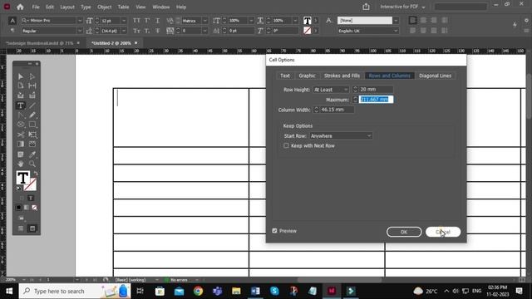Select the Ellipse Frame tool
532x299 pixels.
pos(21,125)
